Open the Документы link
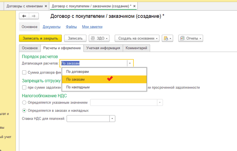This screenshot has height=151, width=237. tap(51, 27)
